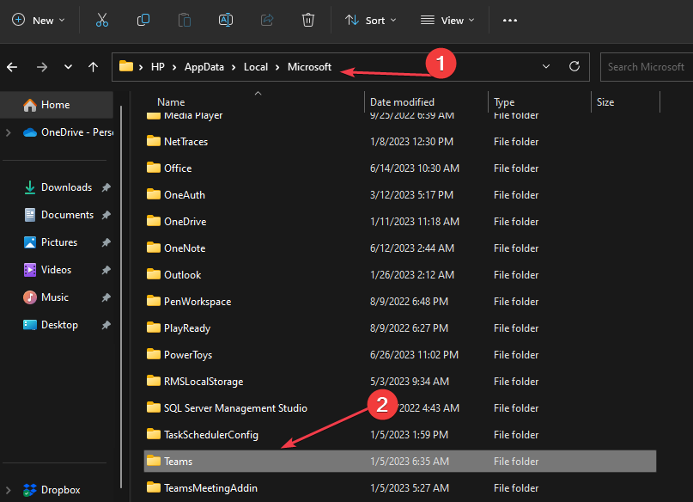
Task: Click Microsoft in the breadcrumb path
Action: 309,67
